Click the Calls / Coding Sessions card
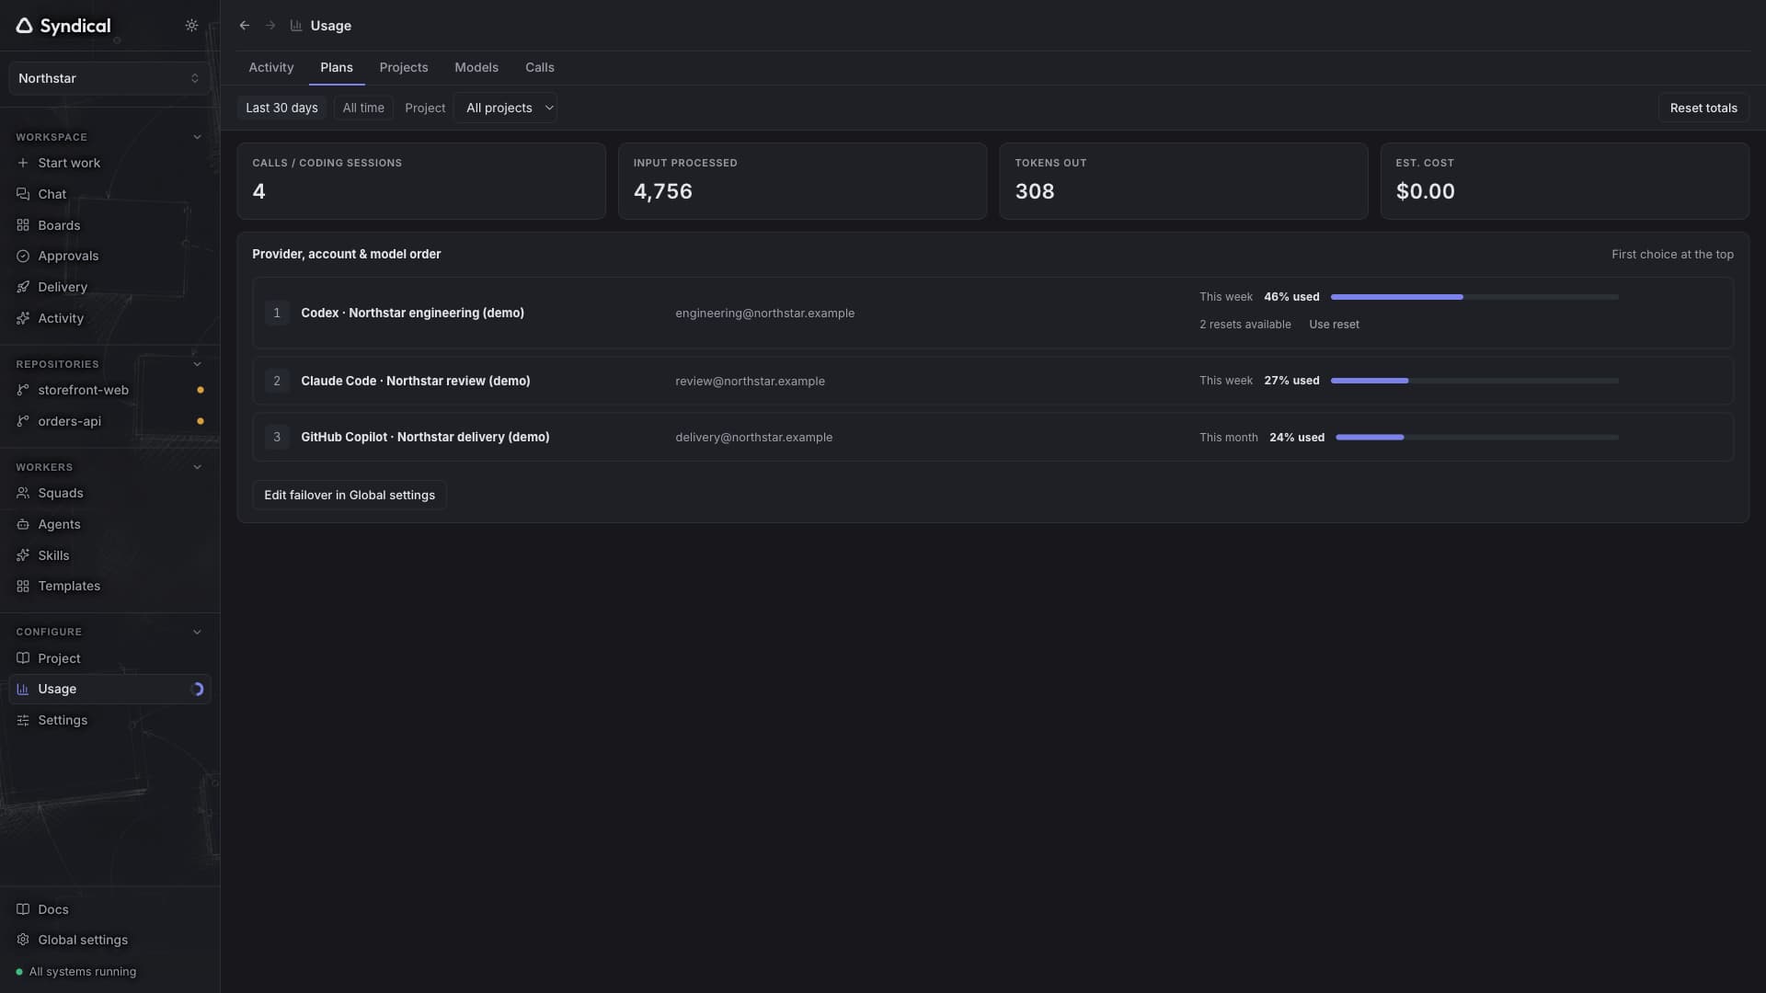 click(x=421, y=181)
